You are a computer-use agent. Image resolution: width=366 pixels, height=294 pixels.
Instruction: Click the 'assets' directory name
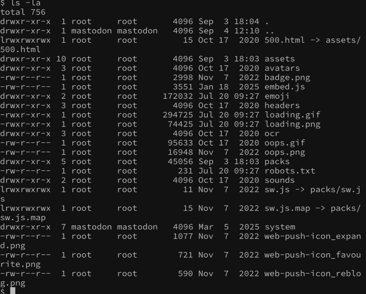pos(280,59)
